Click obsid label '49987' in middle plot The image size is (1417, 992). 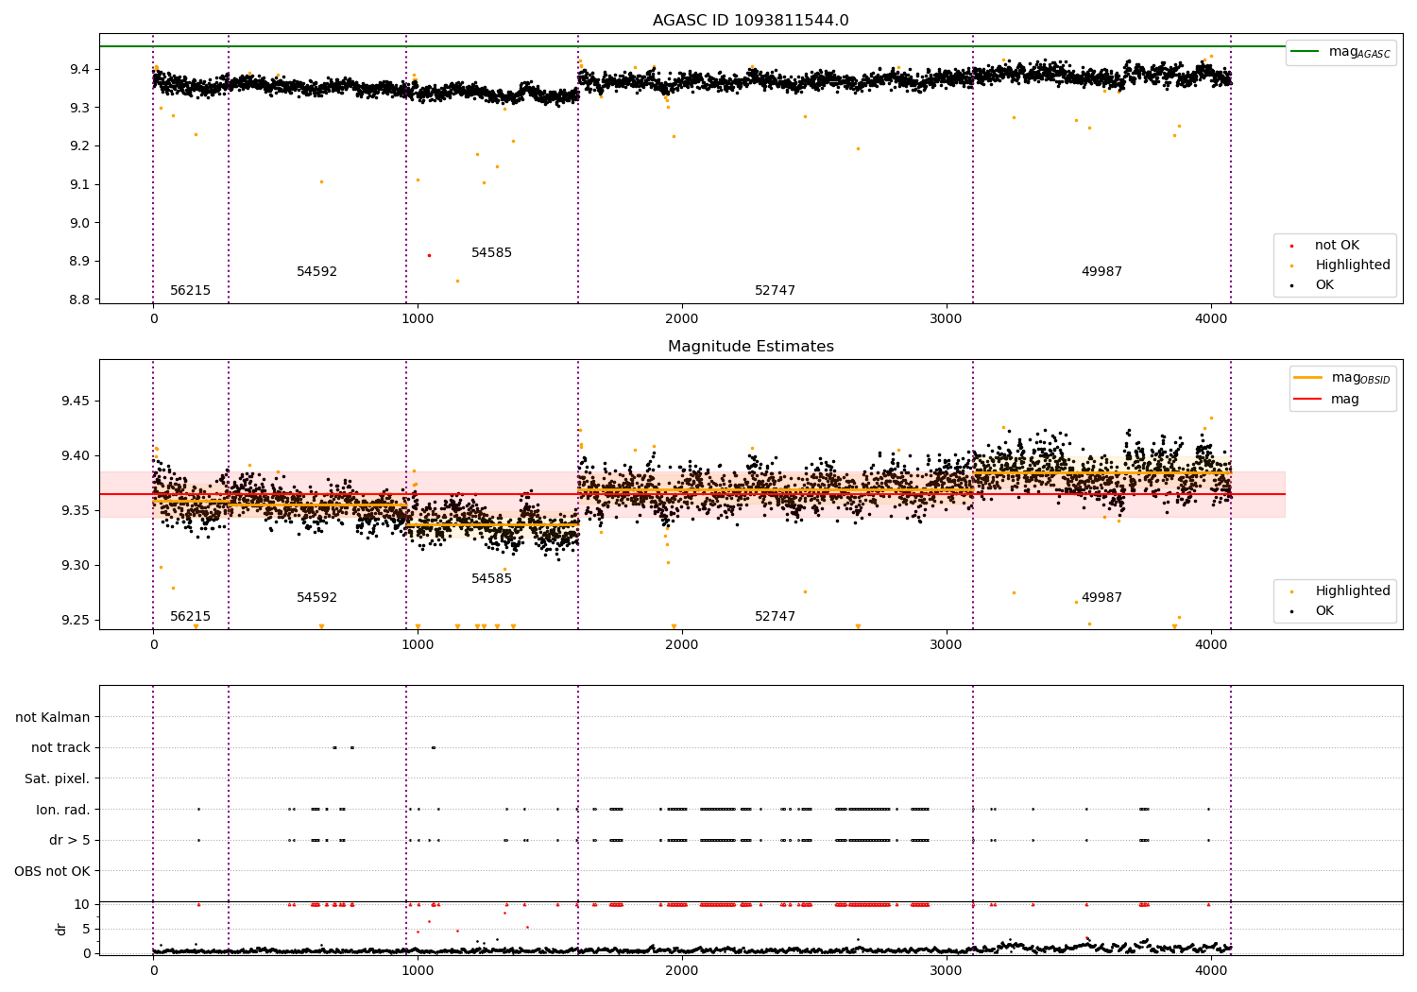tap(1102, 598)
